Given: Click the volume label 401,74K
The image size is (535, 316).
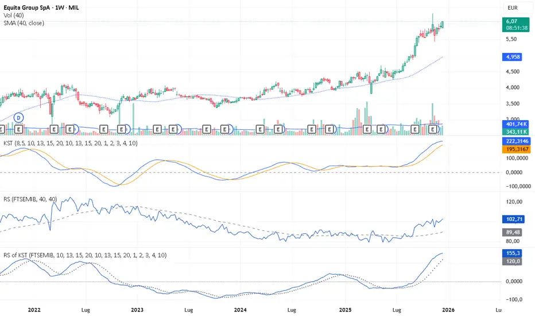Looking at the screenshot, I should (515, 124).
